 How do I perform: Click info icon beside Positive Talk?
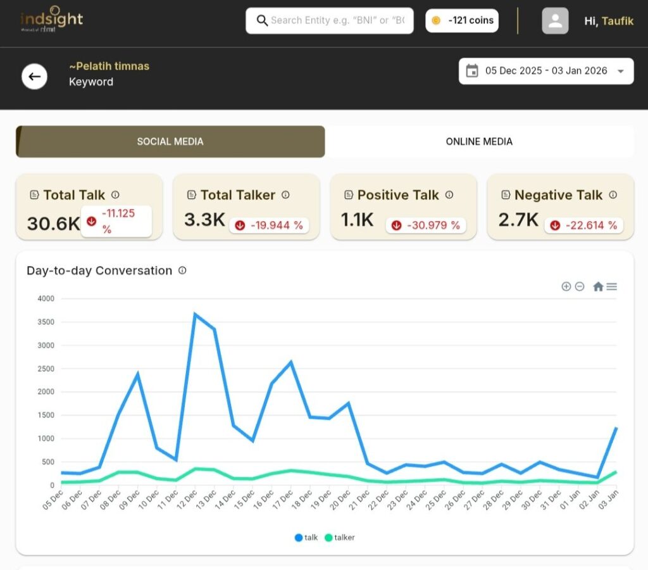(449, 195)
